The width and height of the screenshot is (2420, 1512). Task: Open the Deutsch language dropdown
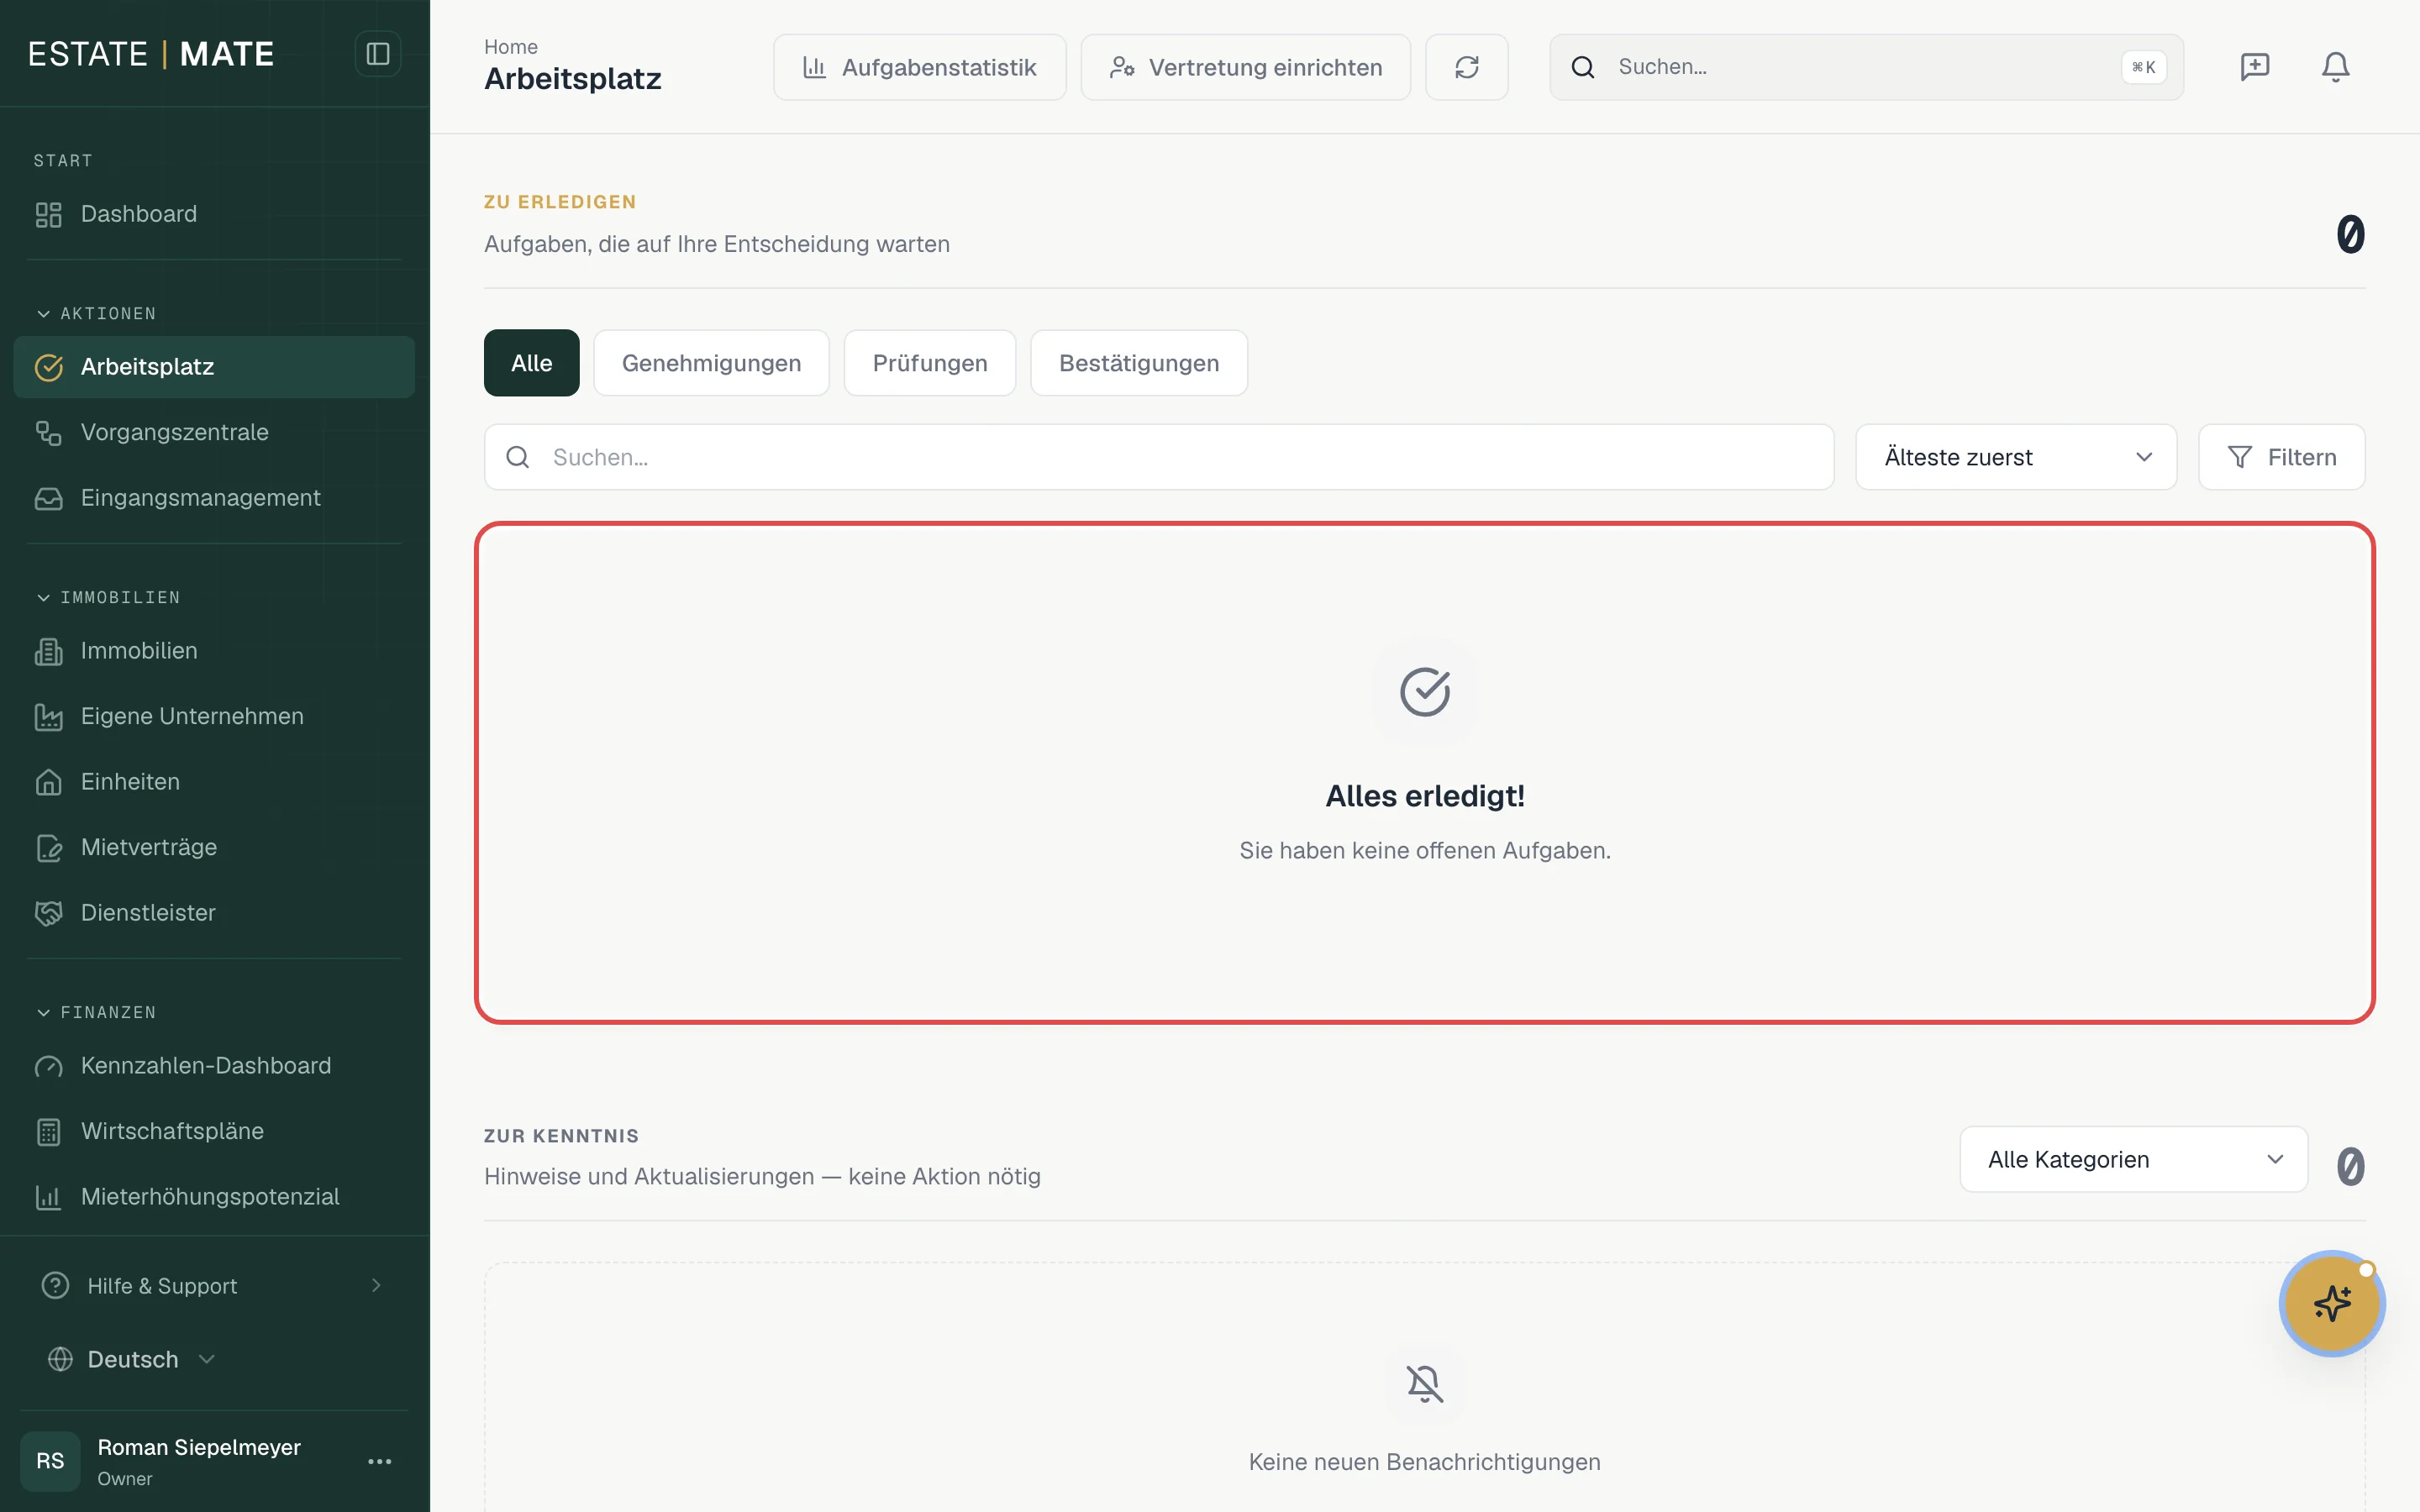point(132,1360)
